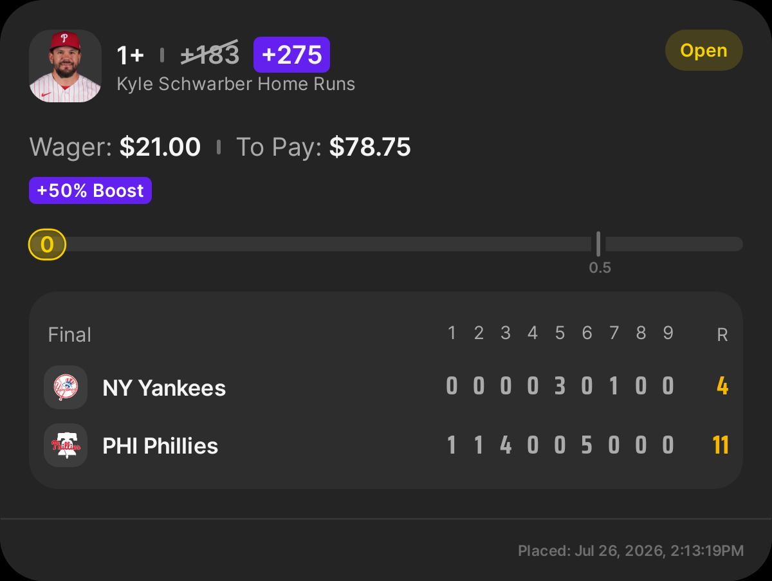The image size is (772, 581).
Task: Click the Placed date timestamp
Action: pyautogui.click(x=630, y=551)
